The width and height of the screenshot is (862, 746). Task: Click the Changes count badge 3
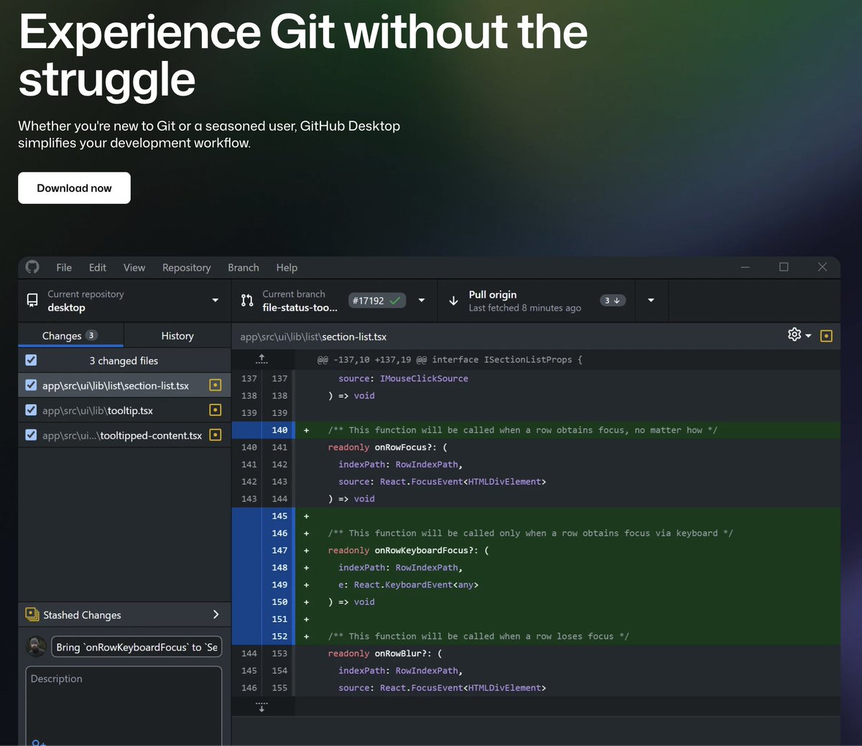coord(91,335)
